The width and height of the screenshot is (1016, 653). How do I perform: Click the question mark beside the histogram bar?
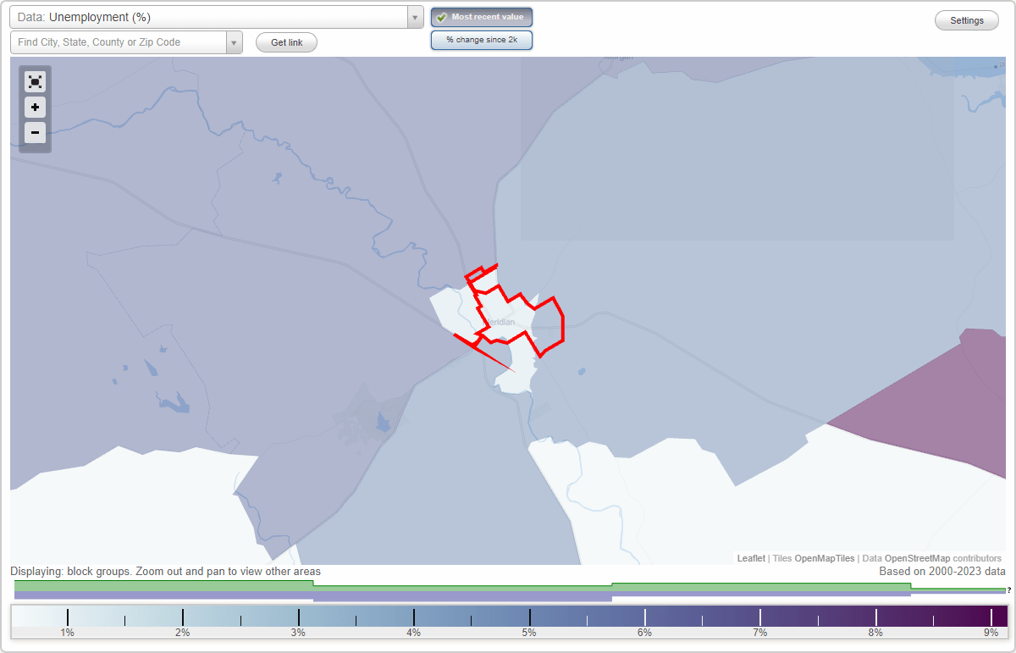coord(1009,589)
